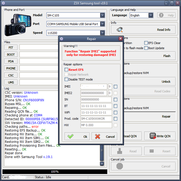The width and height of the screenshot is (181, 181).
Task: Click the IMEI2 input field
Action: [94, 93]
